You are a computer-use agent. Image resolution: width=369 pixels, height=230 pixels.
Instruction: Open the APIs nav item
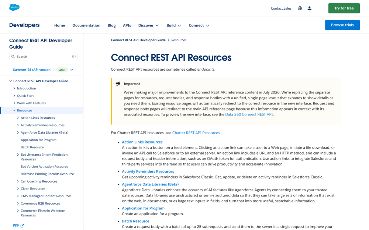click(127, 25)
